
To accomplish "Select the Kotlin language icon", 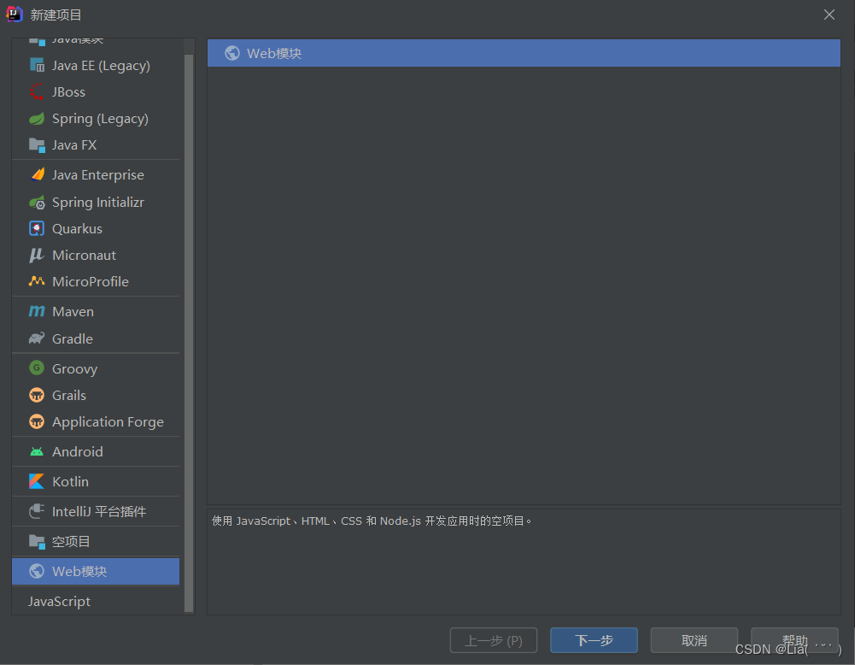I will pos(38,481).
